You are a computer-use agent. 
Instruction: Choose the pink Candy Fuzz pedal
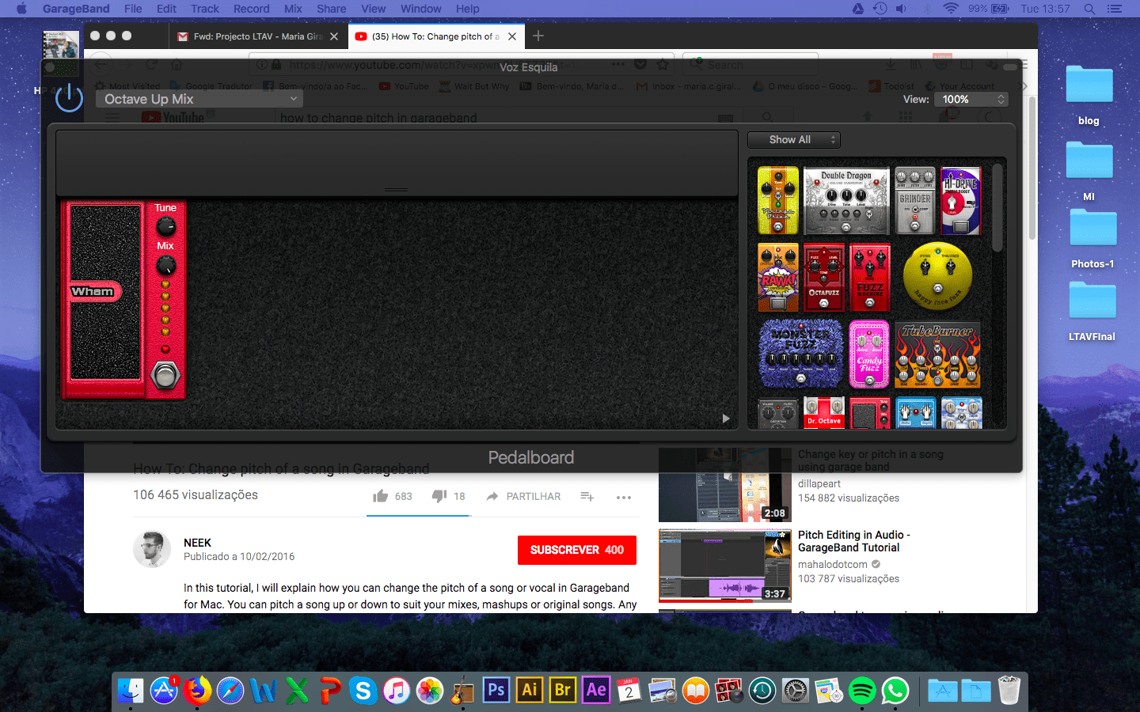point(869,354)
